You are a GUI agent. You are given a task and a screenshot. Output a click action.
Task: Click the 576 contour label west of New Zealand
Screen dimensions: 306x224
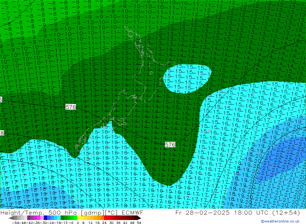[71, 107]
